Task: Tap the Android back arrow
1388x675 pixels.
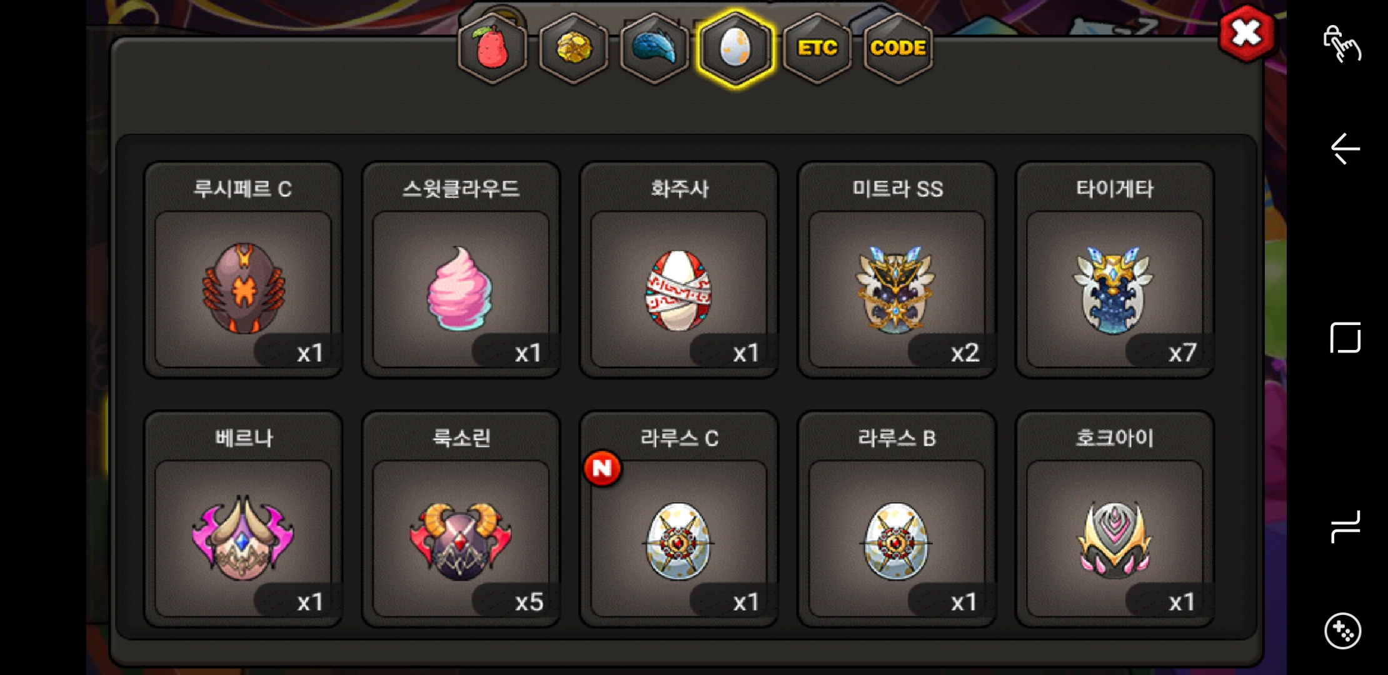Action: coord(1345,149)
